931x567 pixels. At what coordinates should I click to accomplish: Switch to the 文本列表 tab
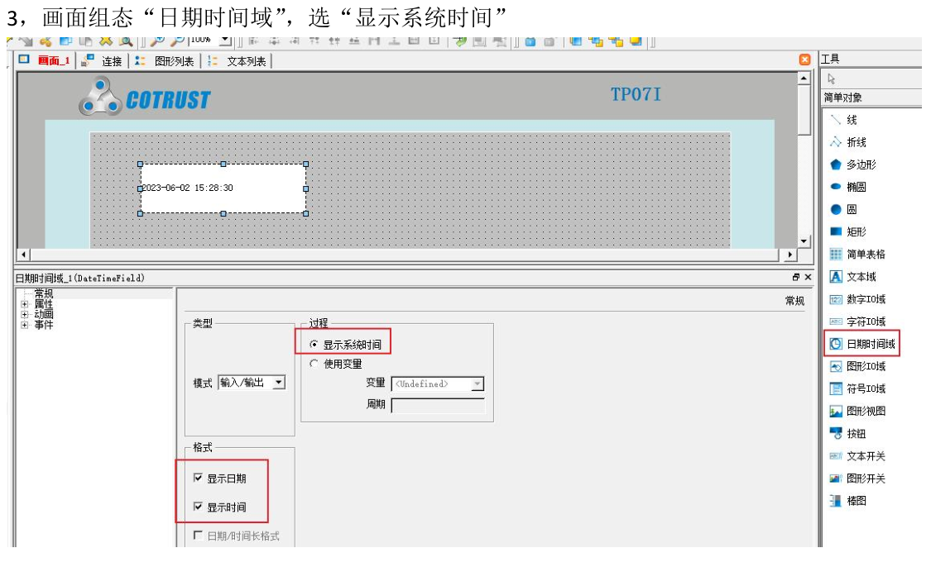237,61
